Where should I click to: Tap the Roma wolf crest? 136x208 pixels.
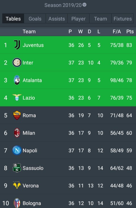tap(17, 115)
